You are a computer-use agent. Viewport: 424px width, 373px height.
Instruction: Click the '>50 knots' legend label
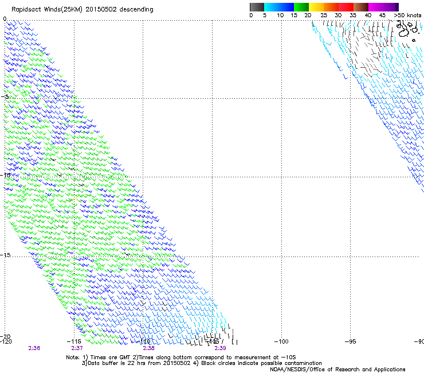[x=407, y=15]
